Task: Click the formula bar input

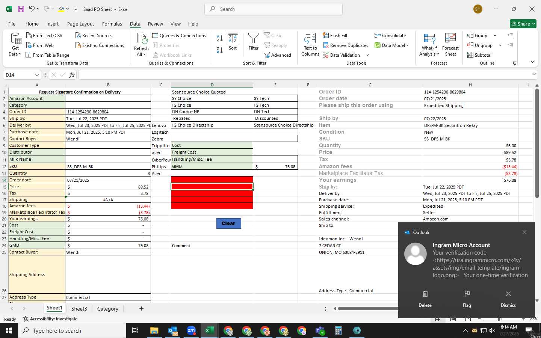Action: pos(304,75)
